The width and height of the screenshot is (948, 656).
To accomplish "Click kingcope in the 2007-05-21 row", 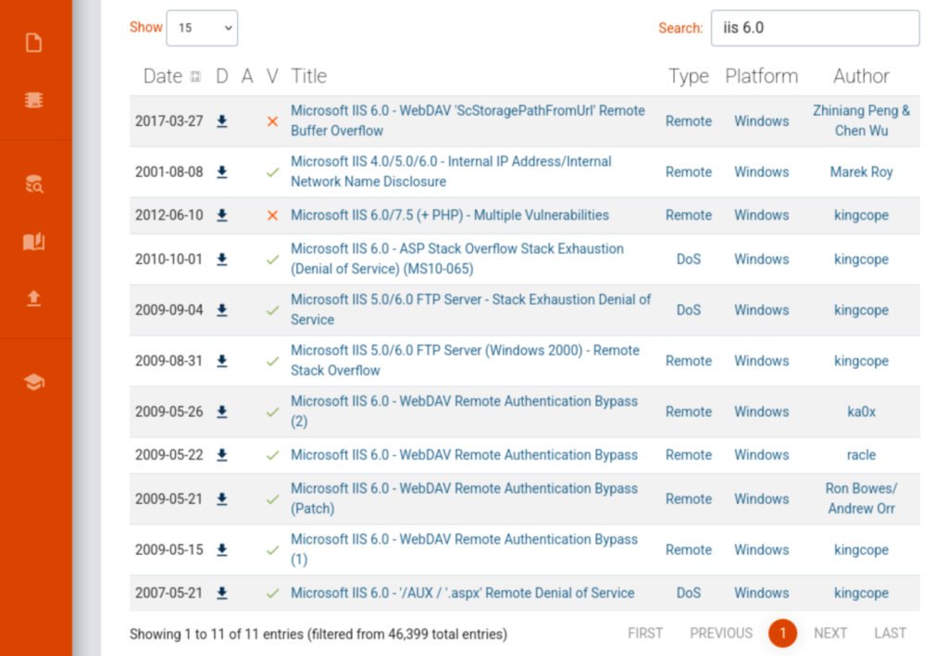I will tap(862, 593).
